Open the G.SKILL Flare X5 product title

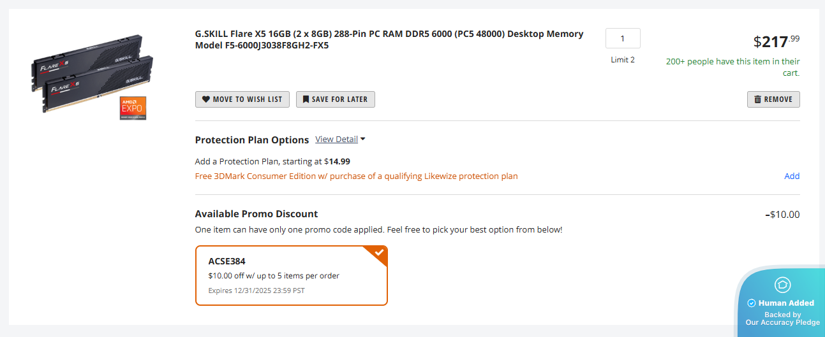point(389,39)
